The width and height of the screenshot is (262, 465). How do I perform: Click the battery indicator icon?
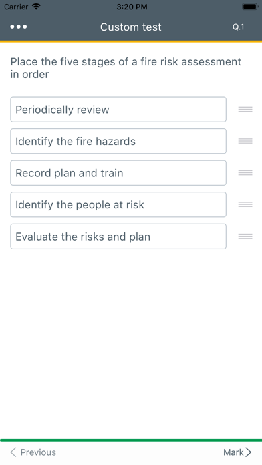250,7
